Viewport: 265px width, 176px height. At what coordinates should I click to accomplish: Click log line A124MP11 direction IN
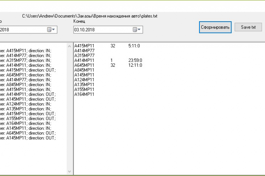pyautogui.click(x=25, y=104)
